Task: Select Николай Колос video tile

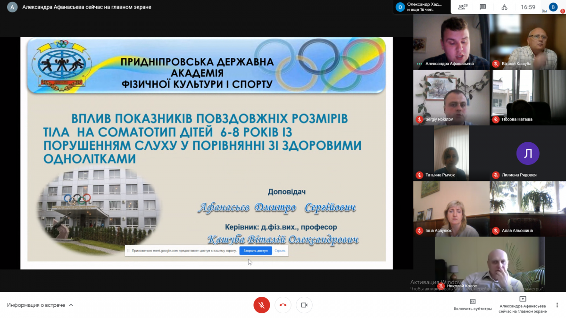Action: [x=490, y=264]
